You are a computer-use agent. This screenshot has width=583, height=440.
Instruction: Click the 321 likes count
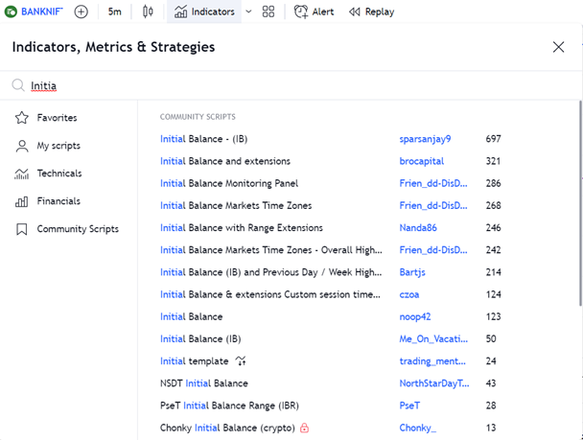coord(493,161)
